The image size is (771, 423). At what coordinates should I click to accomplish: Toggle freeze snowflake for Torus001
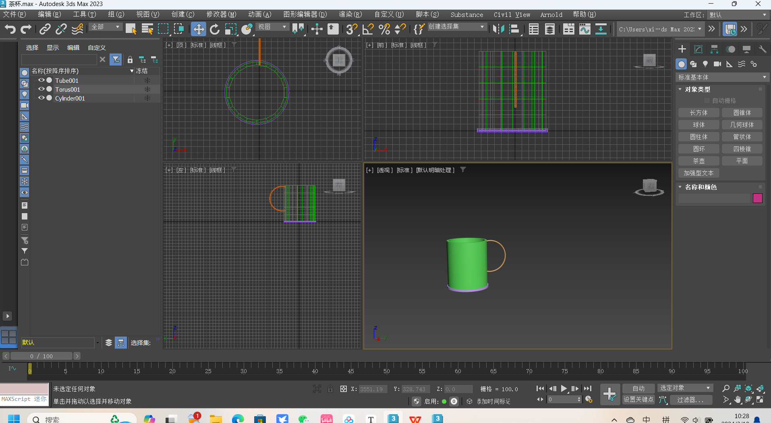tap(147, 89)
